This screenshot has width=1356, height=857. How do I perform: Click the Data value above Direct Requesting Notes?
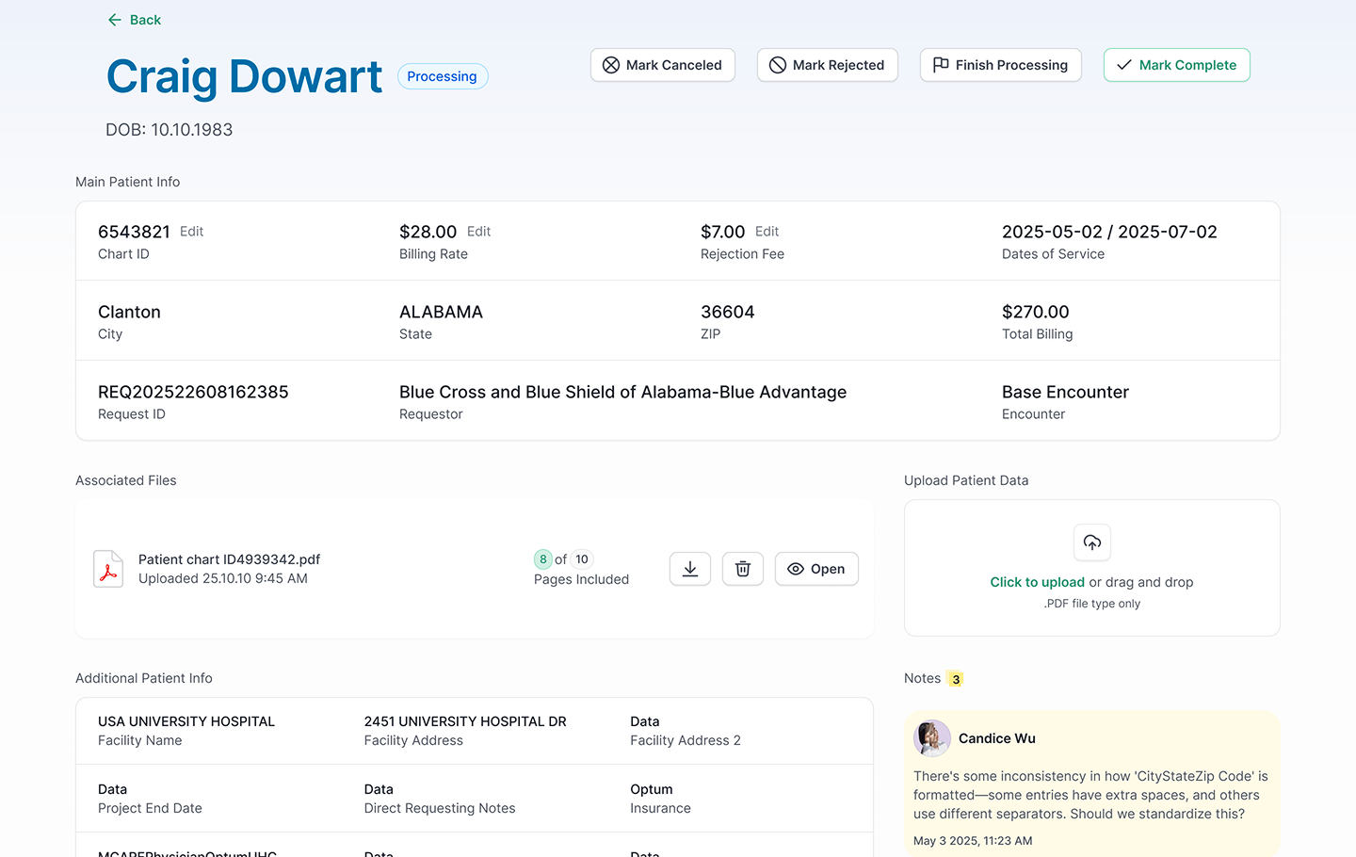pos(379,789)
